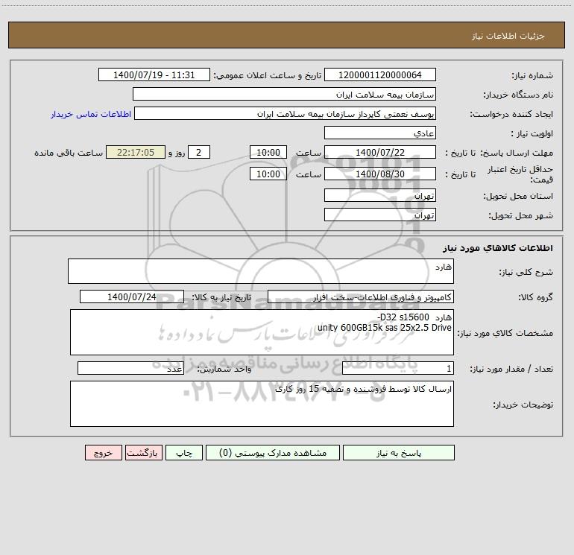Click unit of measure field عدد
The image size is (574, 555).
(x=130, y=368)
